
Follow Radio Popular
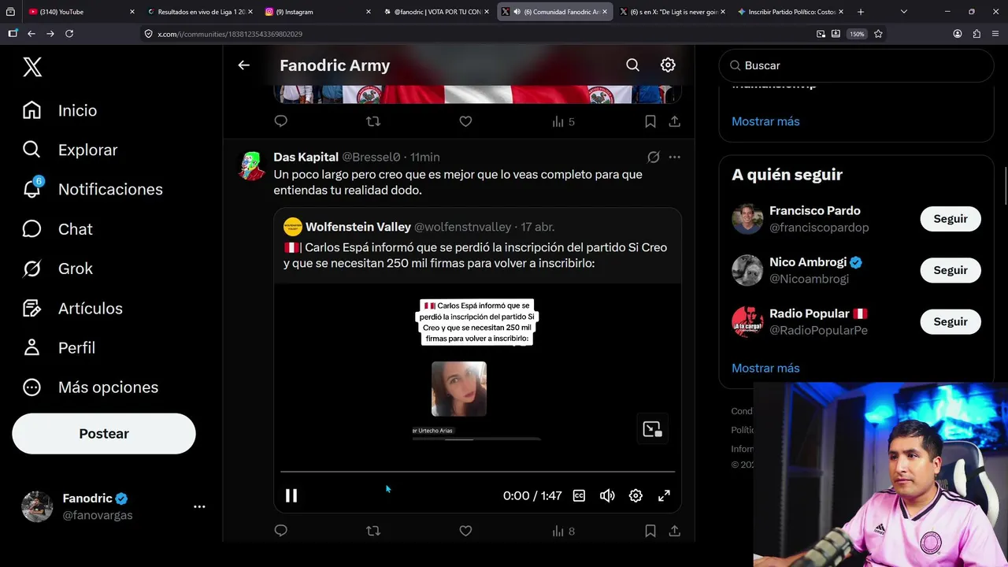click(951, 321)
